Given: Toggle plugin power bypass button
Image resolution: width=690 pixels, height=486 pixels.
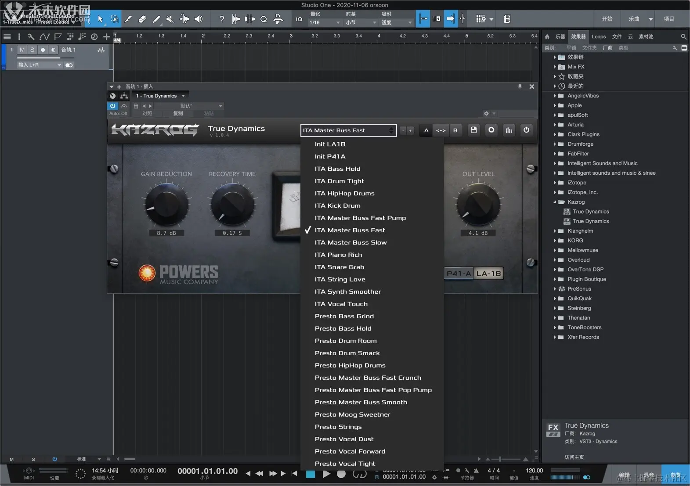Looking at the screenshot, I should (526, 130).
